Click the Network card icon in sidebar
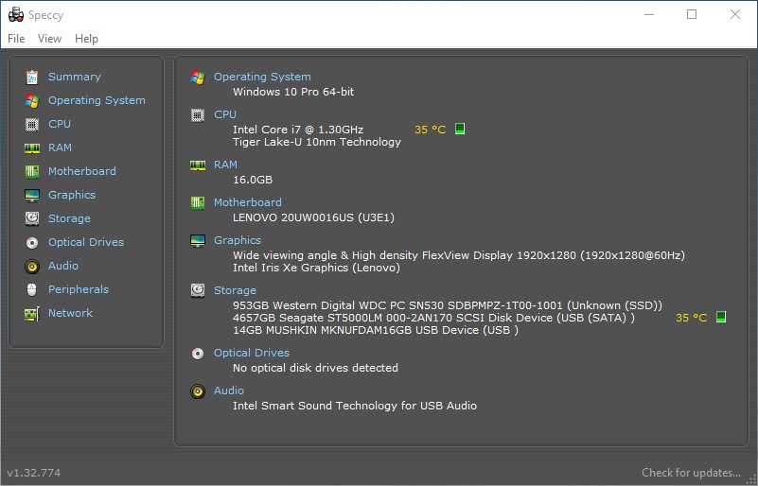Viewport: 758px width, 486px height. pyautogui.click(x=32, y=314)
